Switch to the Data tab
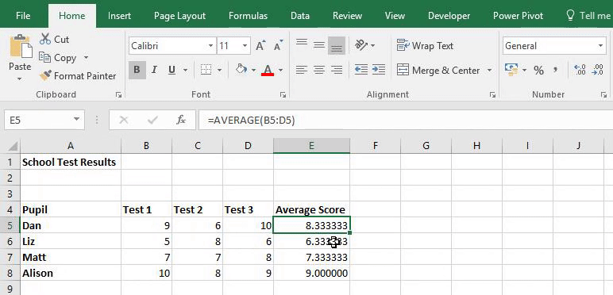The height and width of the screenshot is (295, 613). point(300,16)
